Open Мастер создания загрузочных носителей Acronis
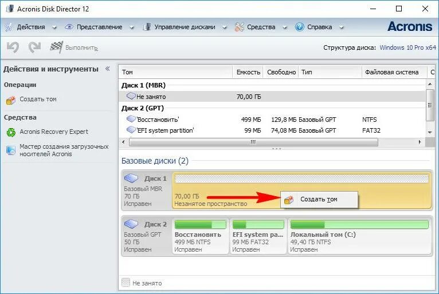The image size is (439, 294). pyautogui.click(x=64, y=150)
